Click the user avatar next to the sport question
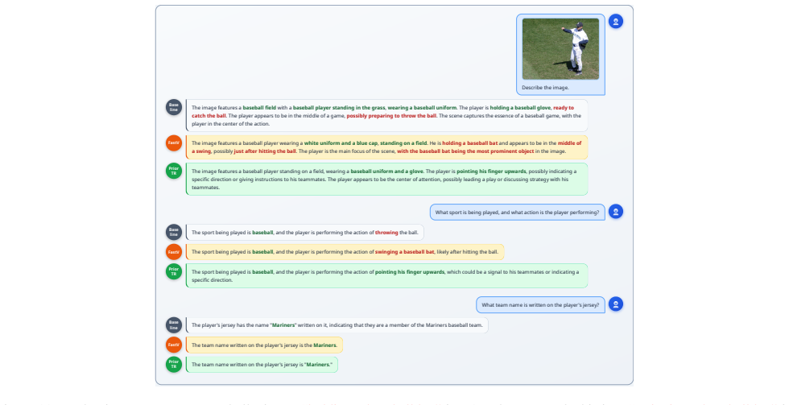789x405 pixels. pyautogui.click(x=615, y=211)
